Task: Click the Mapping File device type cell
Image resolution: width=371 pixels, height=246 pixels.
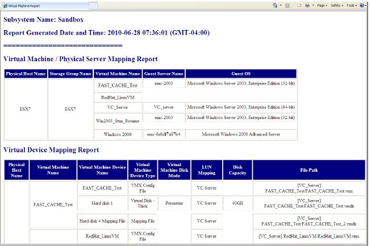Action: (x=143, y=221)
